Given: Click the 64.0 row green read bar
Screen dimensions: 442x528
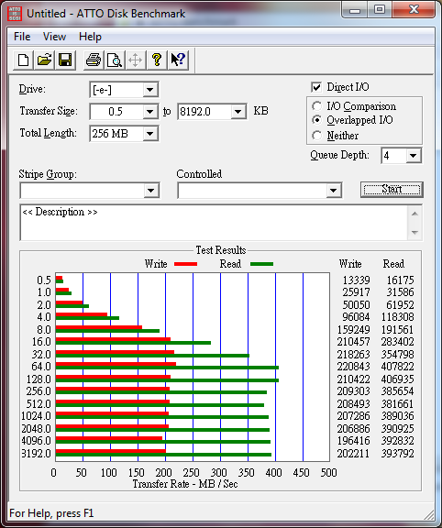Looking at the screenshot, I should tap(167, 368).
